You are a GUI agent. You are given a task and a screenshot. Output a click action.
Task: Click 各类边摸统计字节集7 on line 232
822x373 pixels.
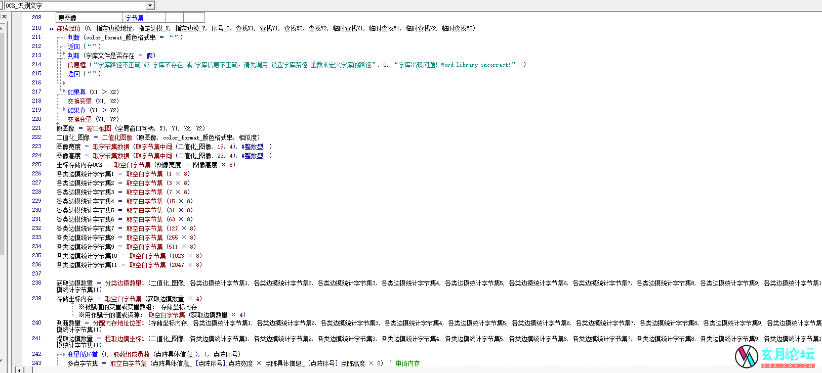click(x=86, y=228)
